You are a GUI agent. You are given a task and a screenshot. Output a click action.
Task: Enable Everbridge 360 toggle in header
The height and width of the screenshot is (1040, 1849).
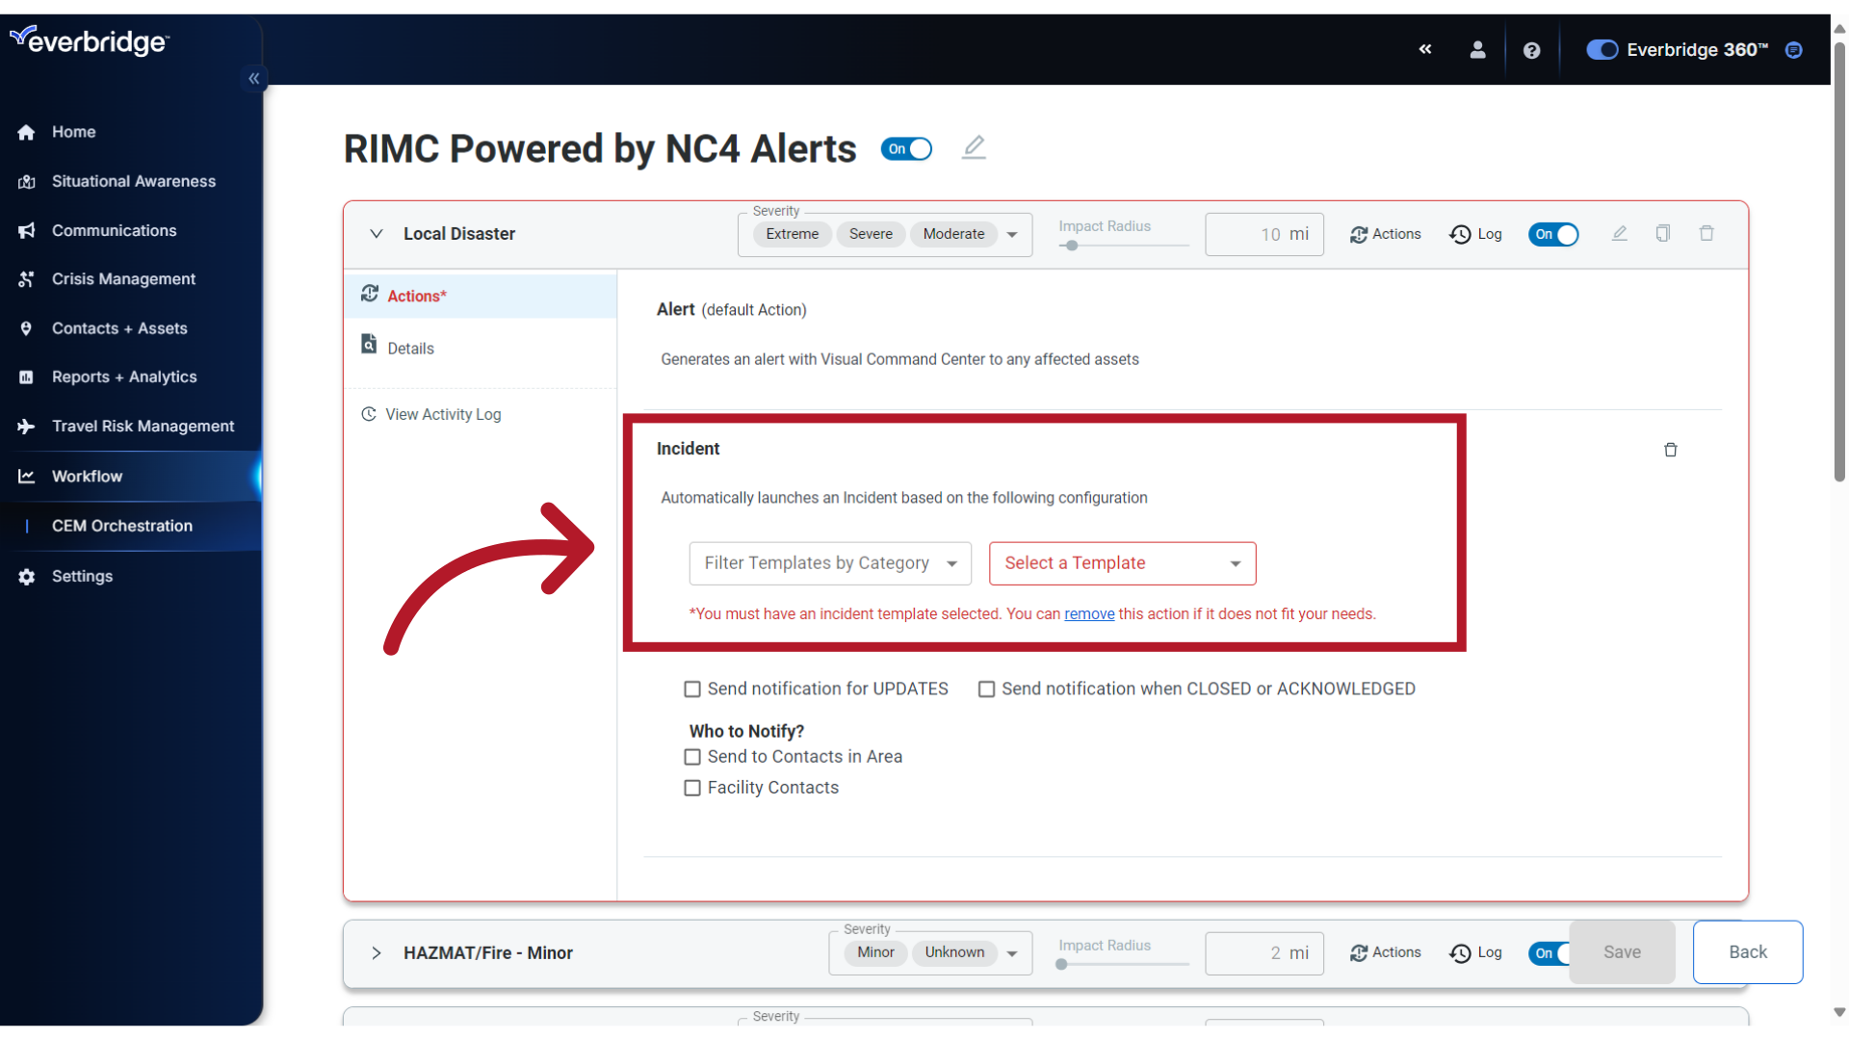(x=1602, y=49)
